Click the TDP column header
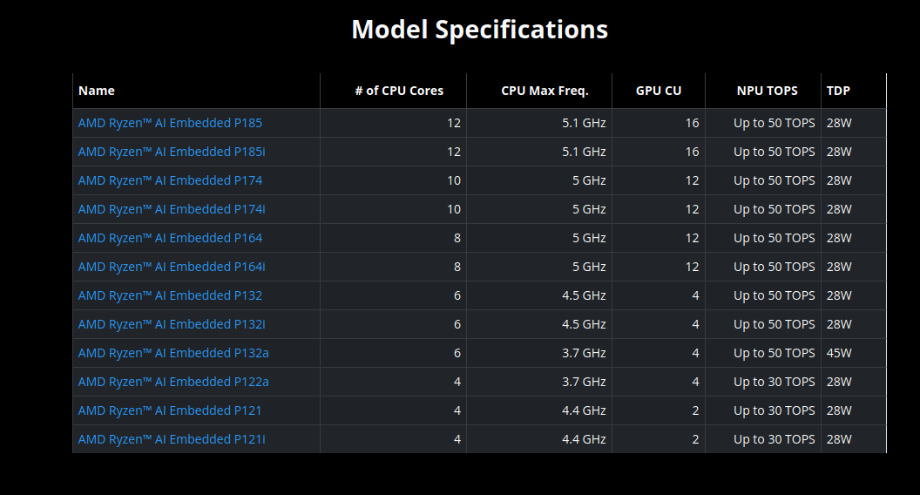The width and height of the screenshot is (920, 495). (838, 91)
